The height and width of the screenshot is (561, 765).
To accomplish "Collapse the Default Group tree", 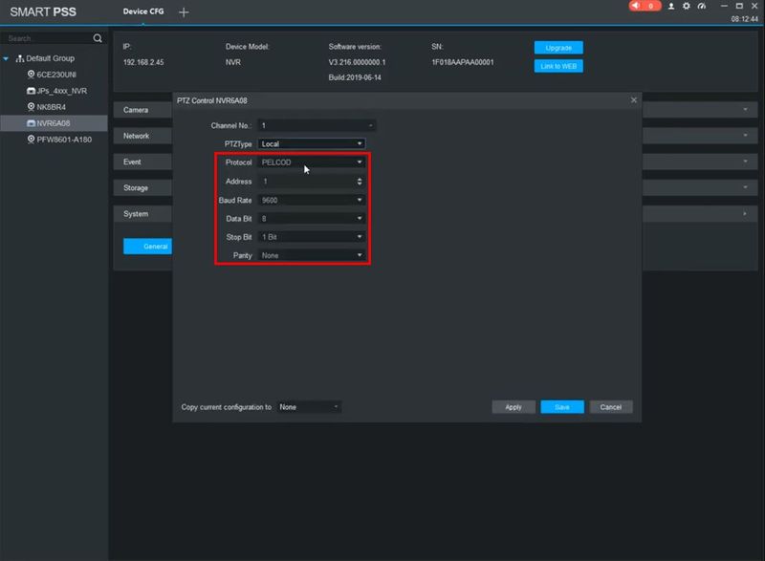I will (x=8, y=58).
